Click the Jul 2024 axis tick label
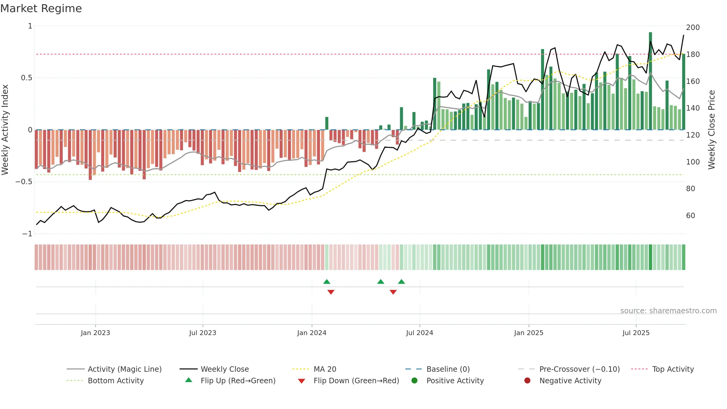This screenshot has height=409, width=727. (x=420, y=333)
